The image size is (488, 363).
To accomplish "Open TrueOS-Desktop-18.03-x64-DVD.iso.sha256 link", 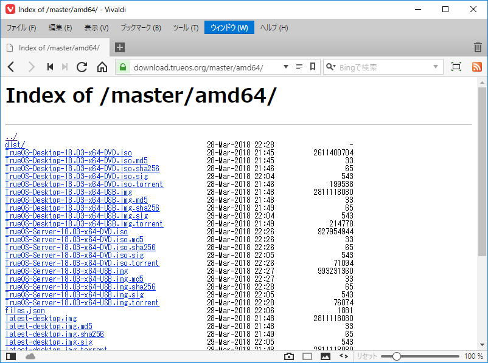I will tap(82, 168).
